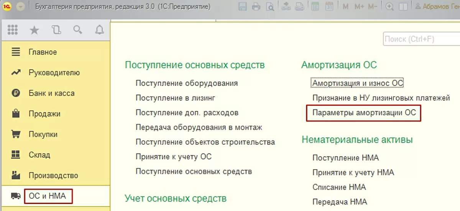Open Favorites star icon
Screen dimensions: 460x211
pyautogui.click(x=34, y=30)
